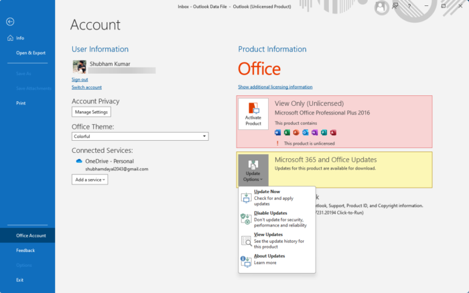The image size is (469, 293).
Task: Click Exit in the sidebar
Action: point(27,280)
